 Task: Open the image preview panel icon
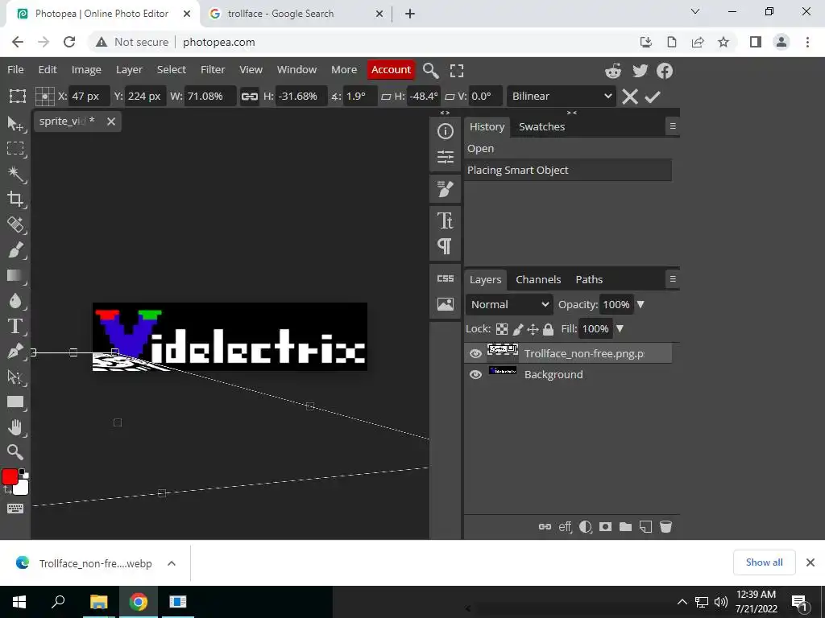coord(445,303)
